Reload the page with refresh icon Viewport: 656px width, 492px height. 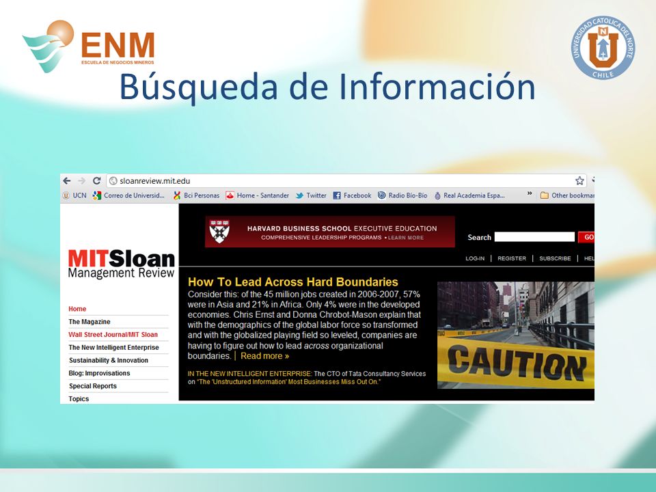point(96,180)
